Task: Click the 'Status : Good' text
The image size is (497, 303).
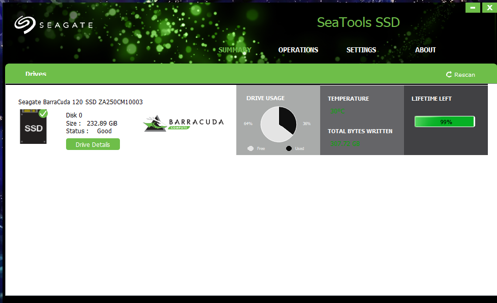Action: [x=89, y=131]
